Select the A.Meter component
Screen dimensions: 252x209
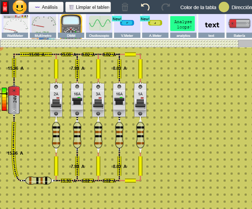pos(155,25)
